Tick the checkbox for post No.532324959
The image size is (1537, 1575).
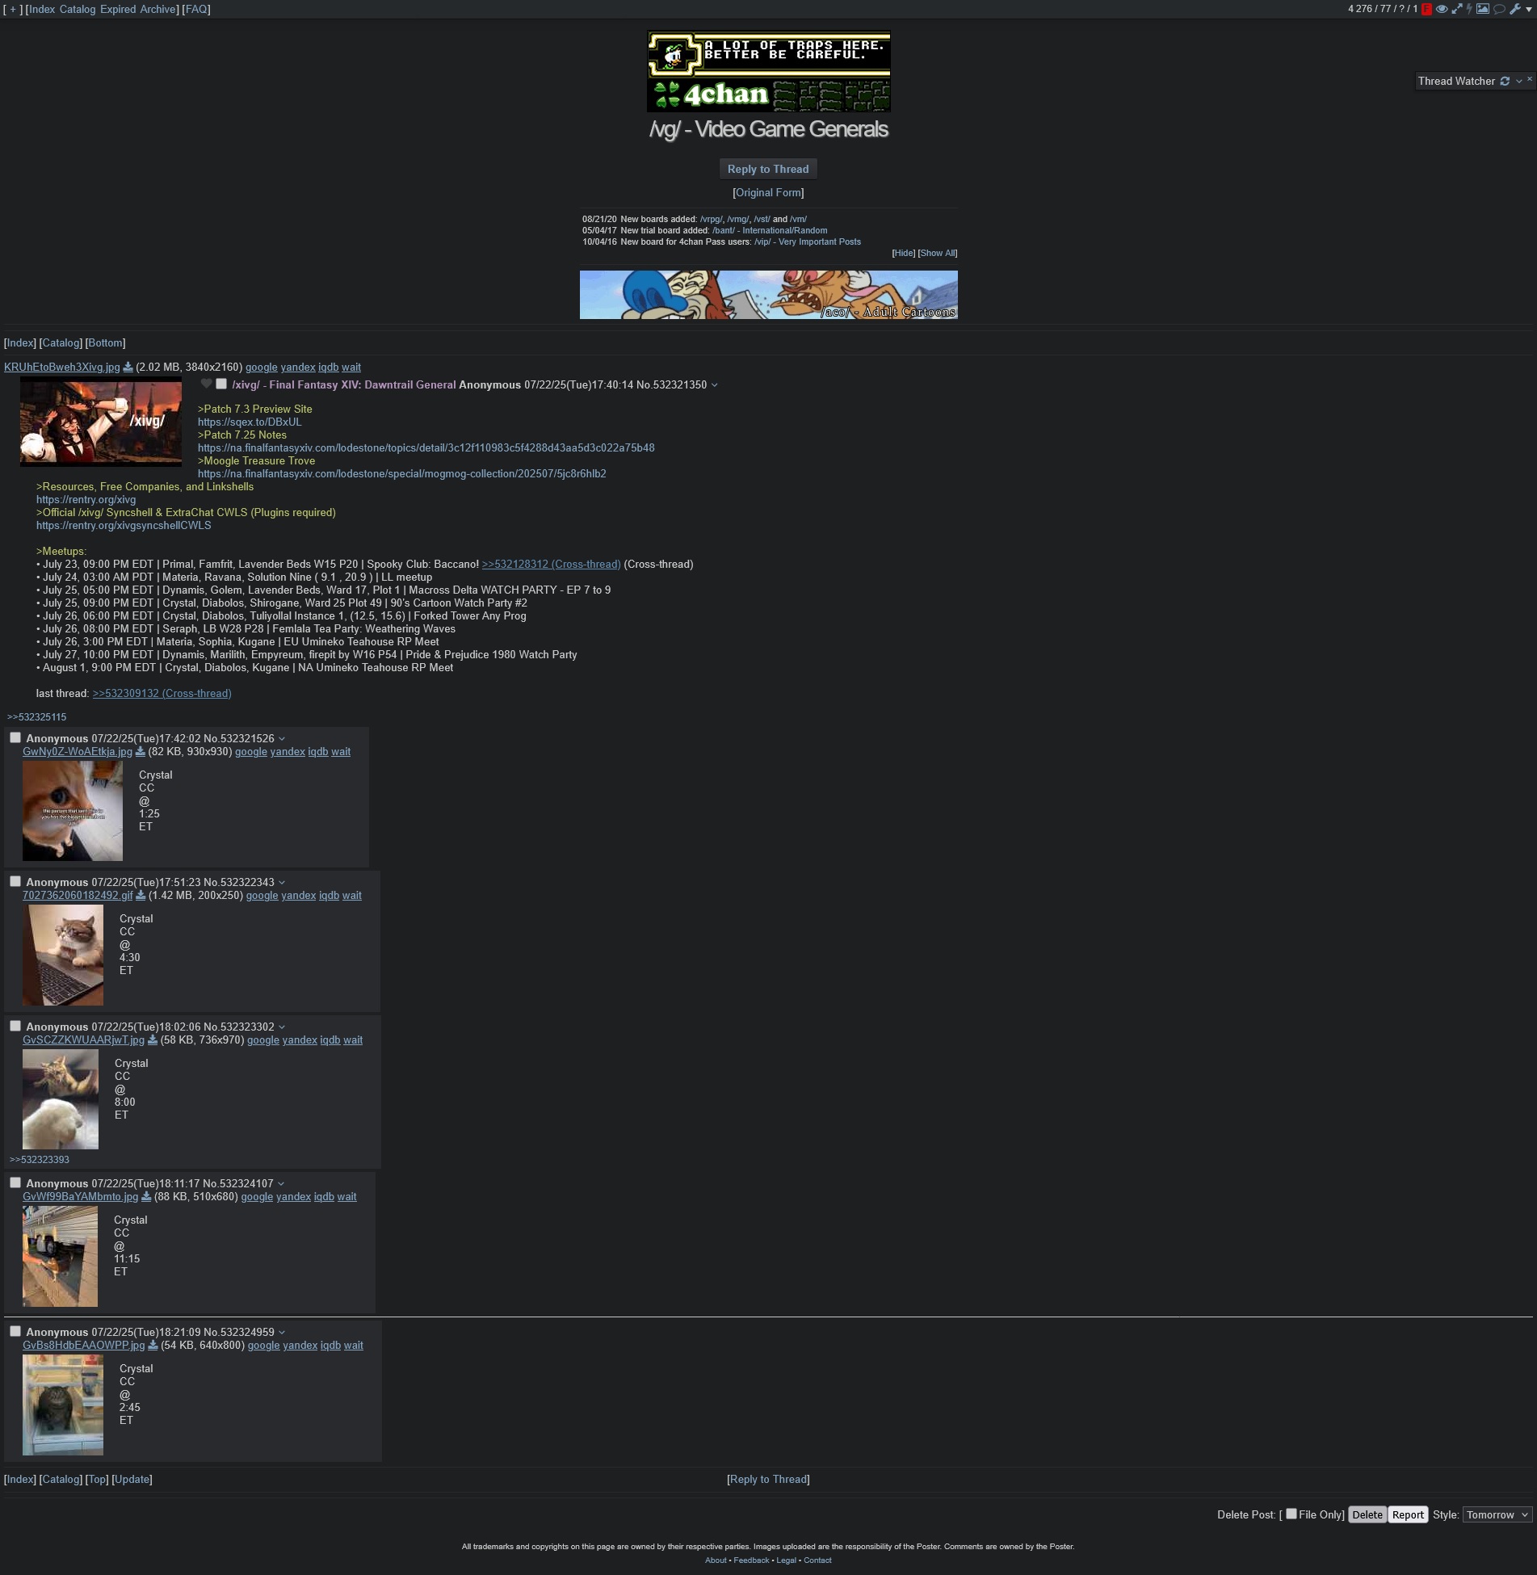click(15, 1331)
